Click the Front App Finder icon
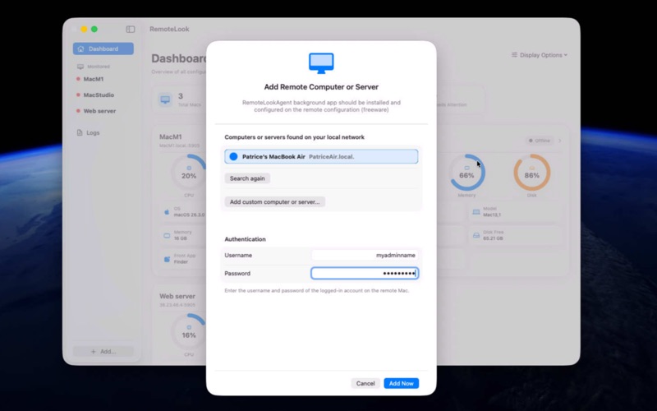This screenshot has height=411, width=657. (167, 259)
